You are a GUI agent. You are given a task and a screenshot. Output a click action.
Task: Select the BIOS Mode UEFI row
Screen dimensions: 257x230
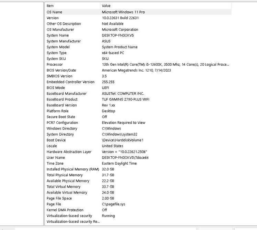139,88
